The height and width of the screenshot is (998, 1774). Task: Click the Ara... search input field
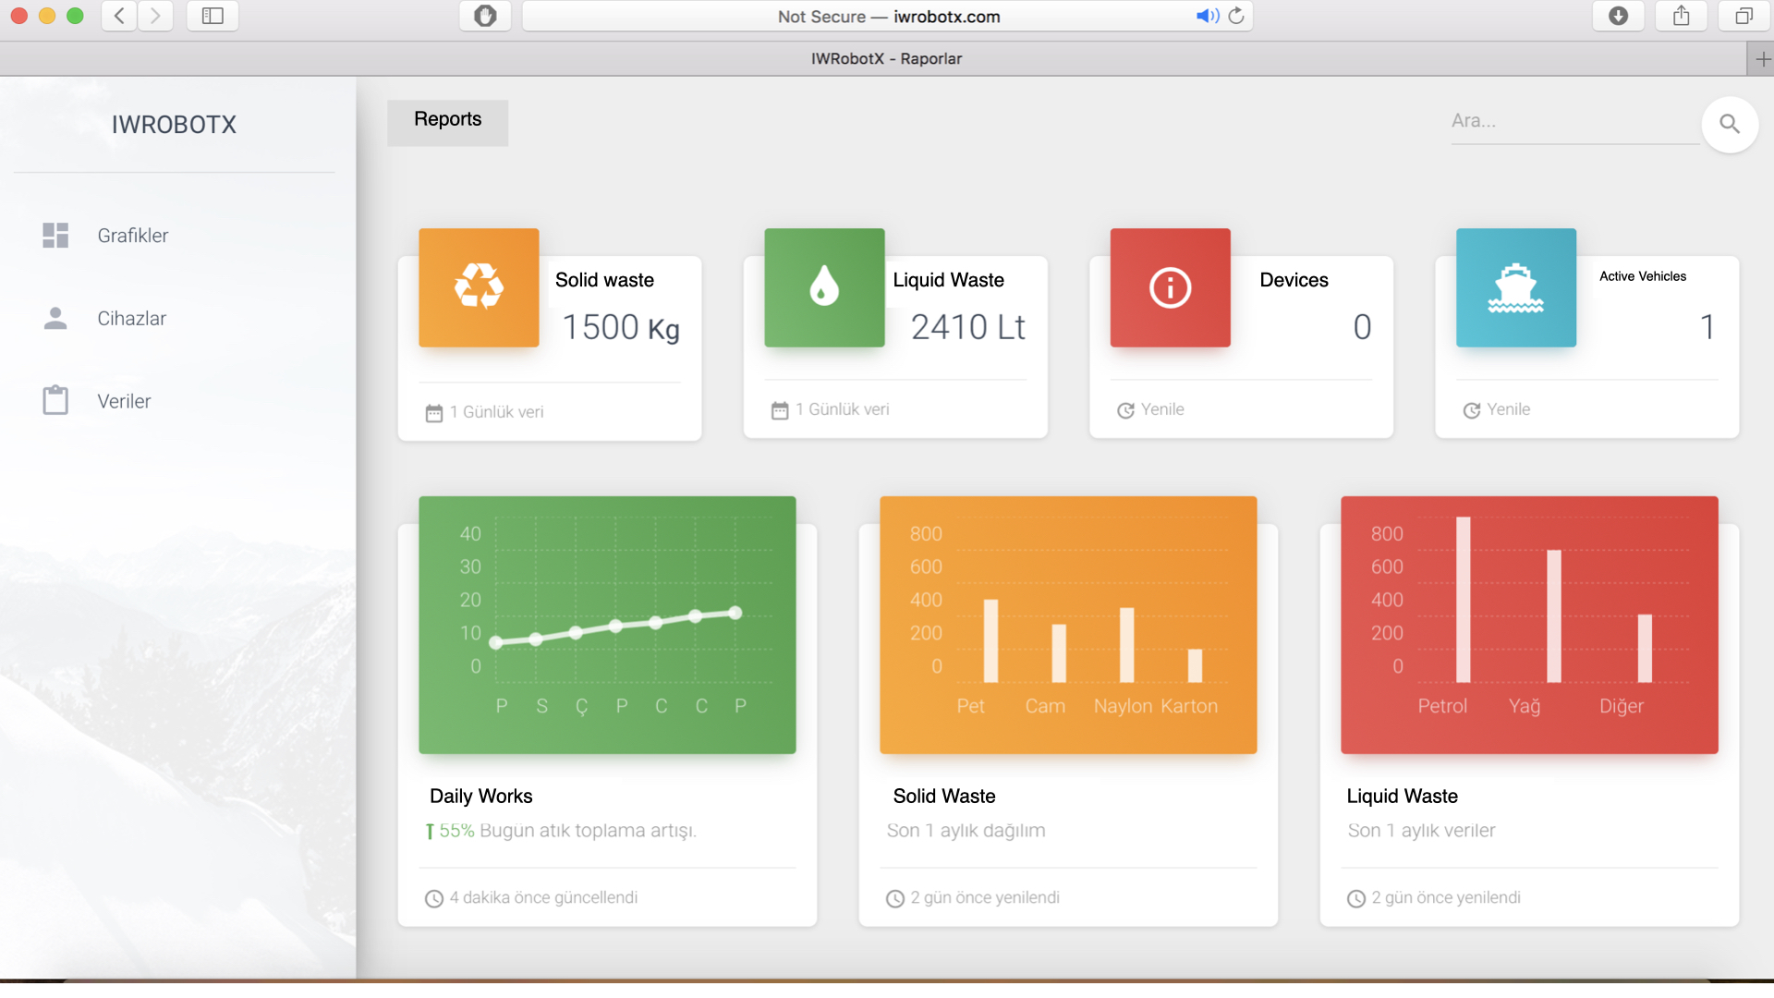coord(1574,121)
